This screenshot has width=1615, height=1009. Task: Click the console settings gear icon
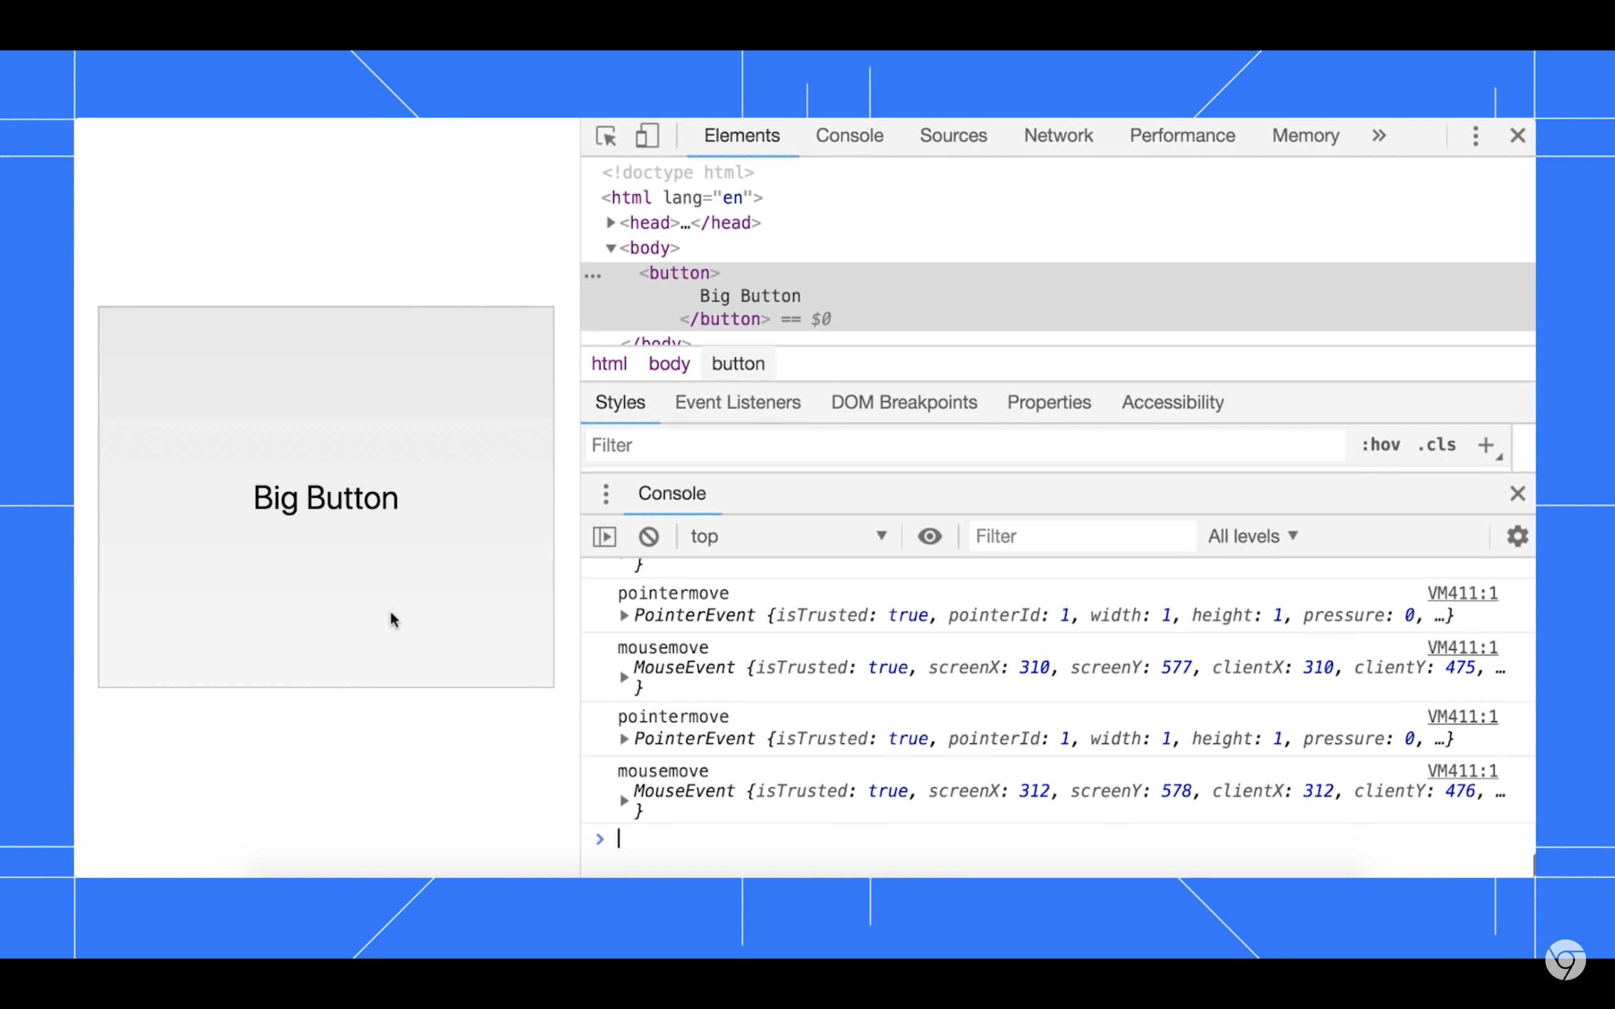(1517, 536)
